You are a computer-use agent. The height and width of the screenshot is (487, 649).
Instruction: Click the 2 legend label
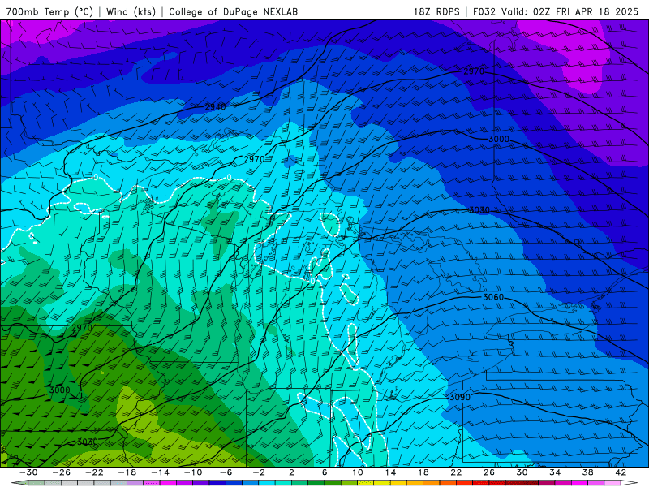pyautogui.click(x=291, y=472)
